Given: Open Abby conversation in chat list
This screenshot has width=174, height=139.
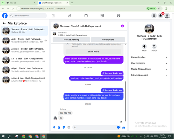Looking at the screenshot, I should [x=24, y=41].
